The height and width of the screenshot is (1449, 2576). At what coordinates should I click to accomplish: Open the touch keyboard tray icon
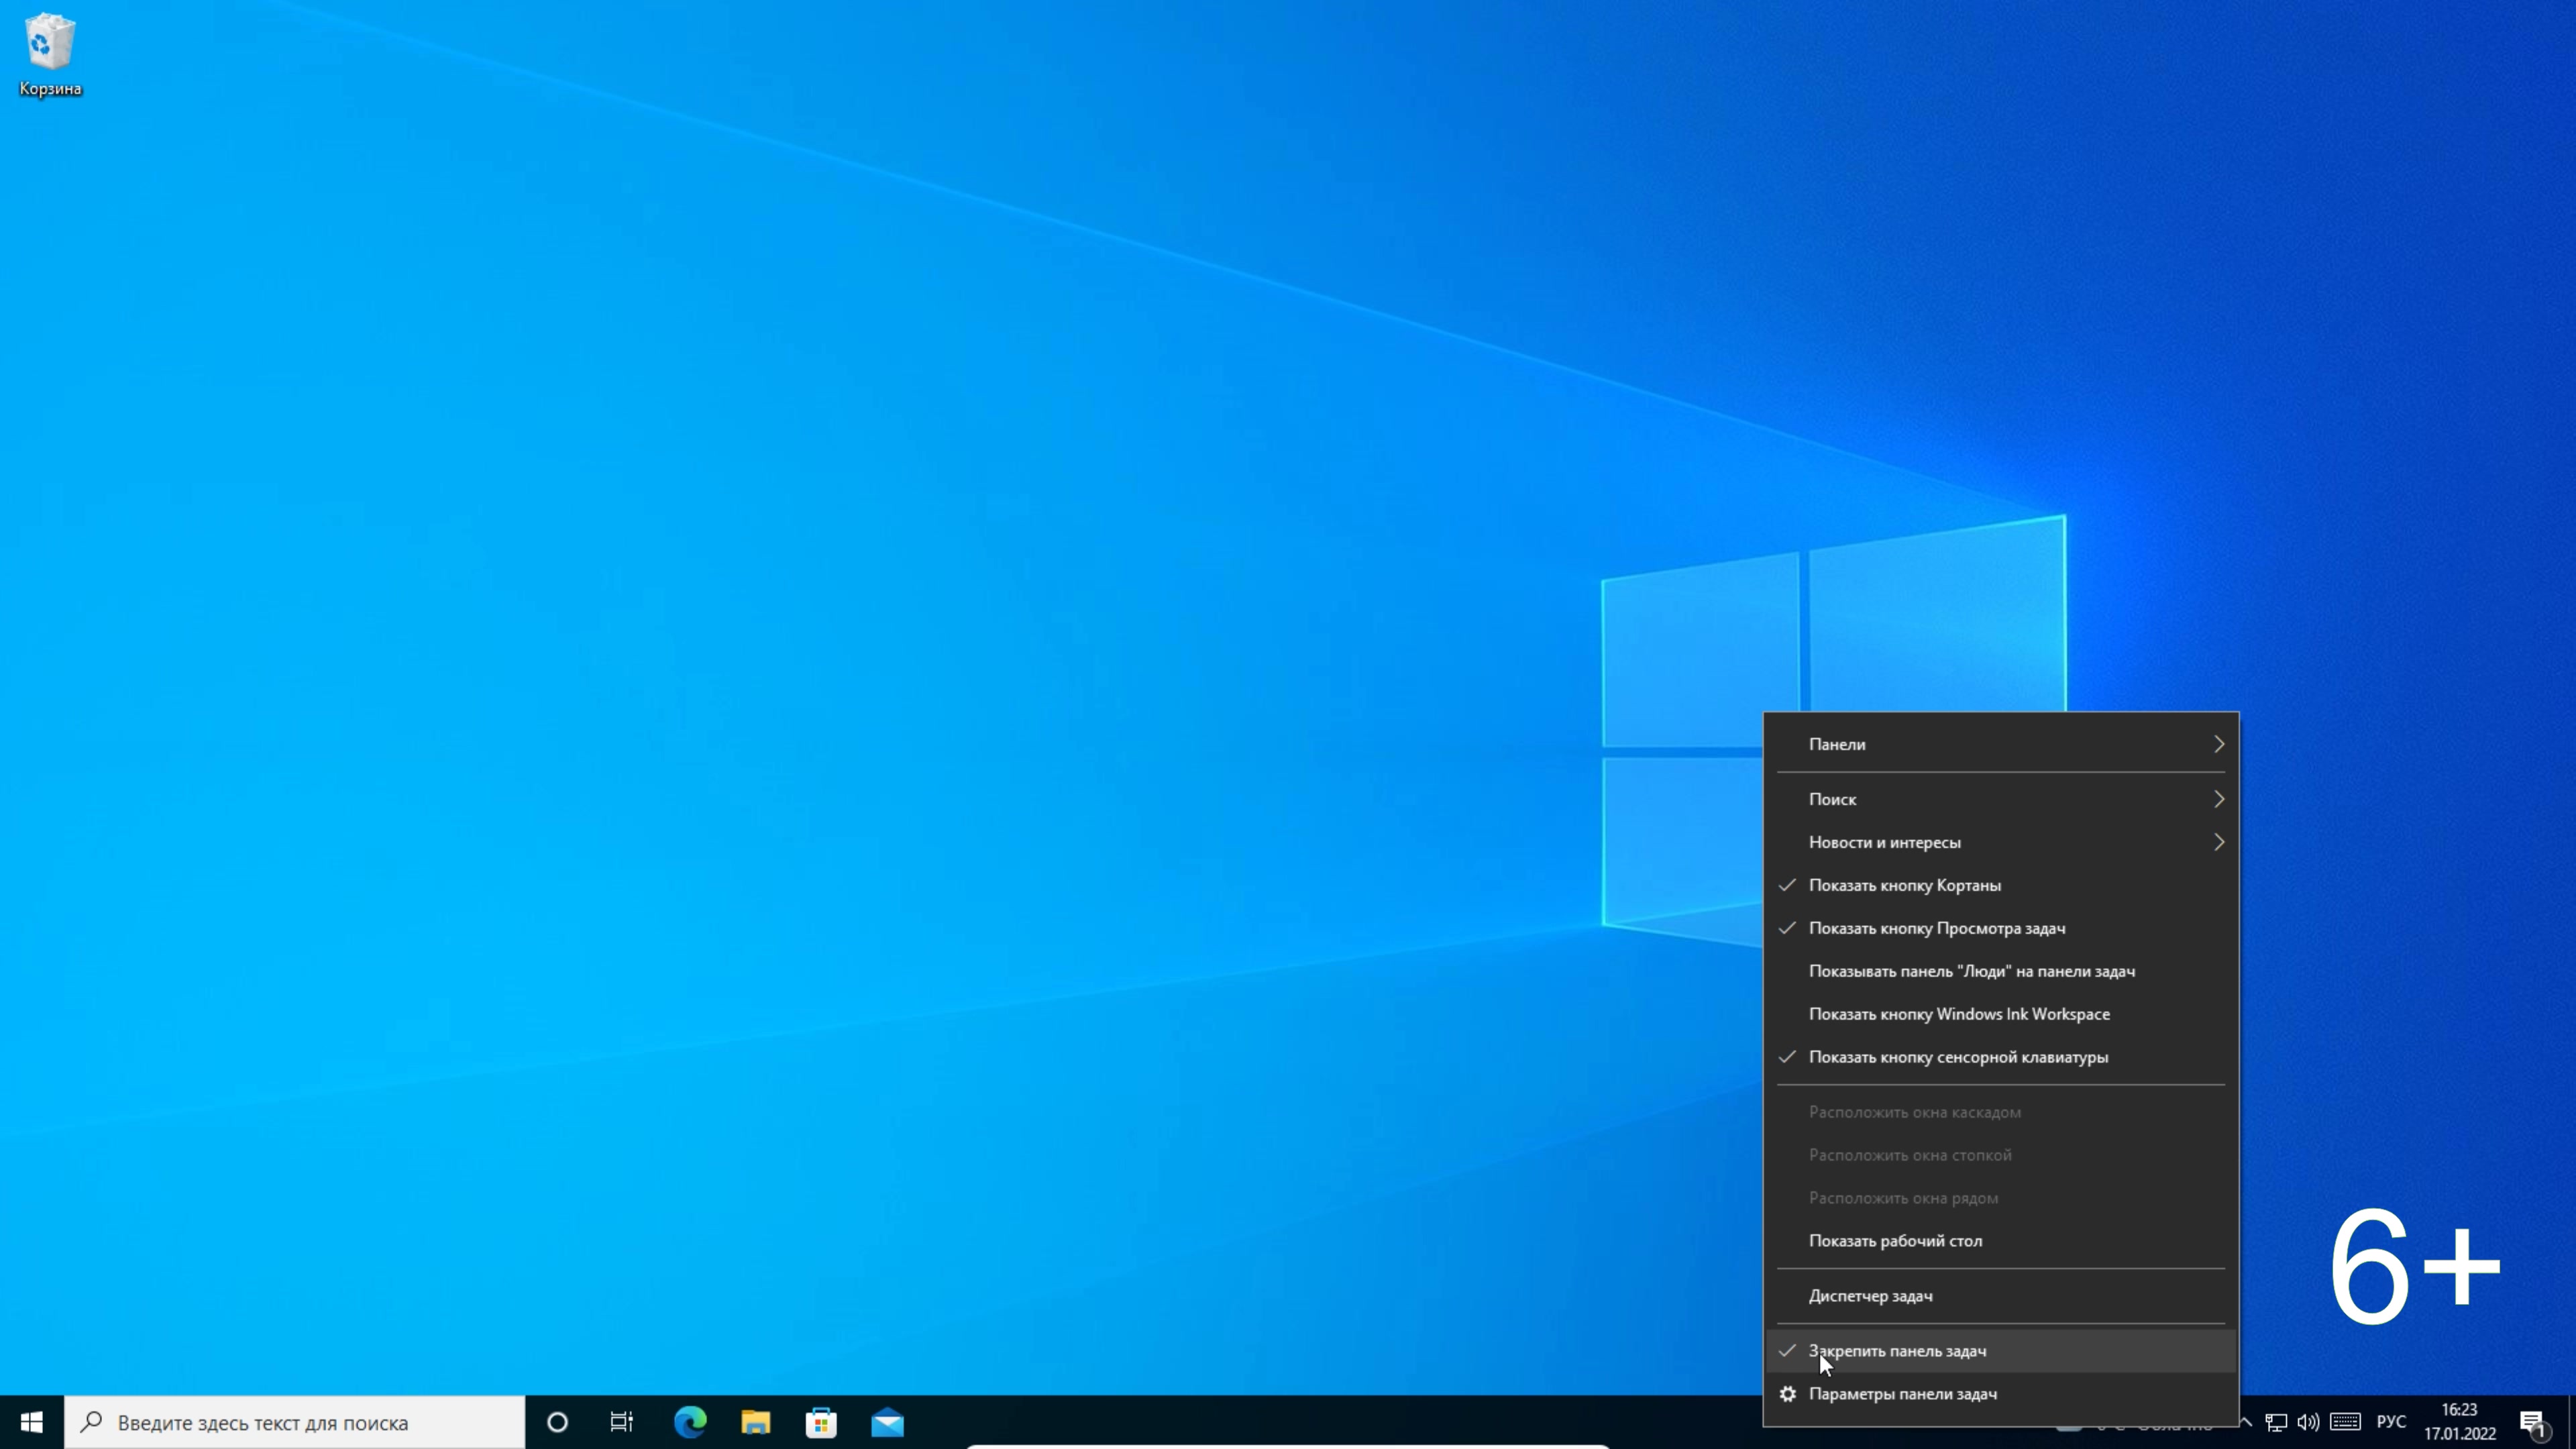point(2346,1422)
